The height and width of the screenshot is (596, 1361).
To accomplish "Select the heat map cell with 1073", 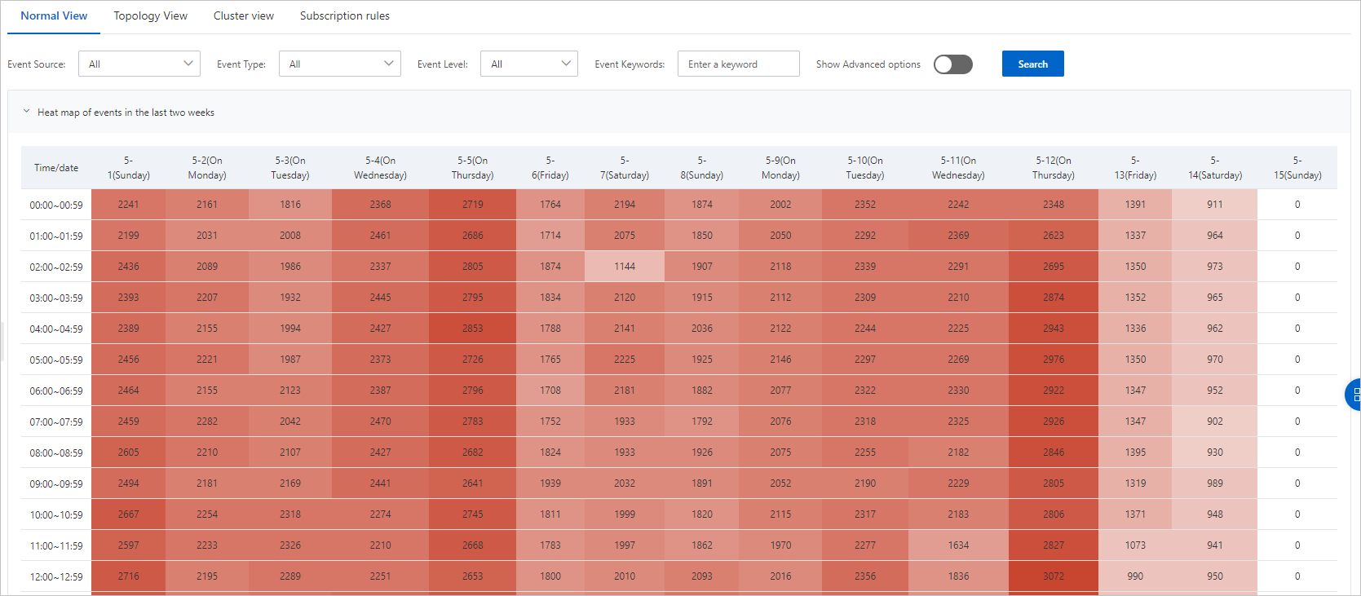I will coord(1135,545).
